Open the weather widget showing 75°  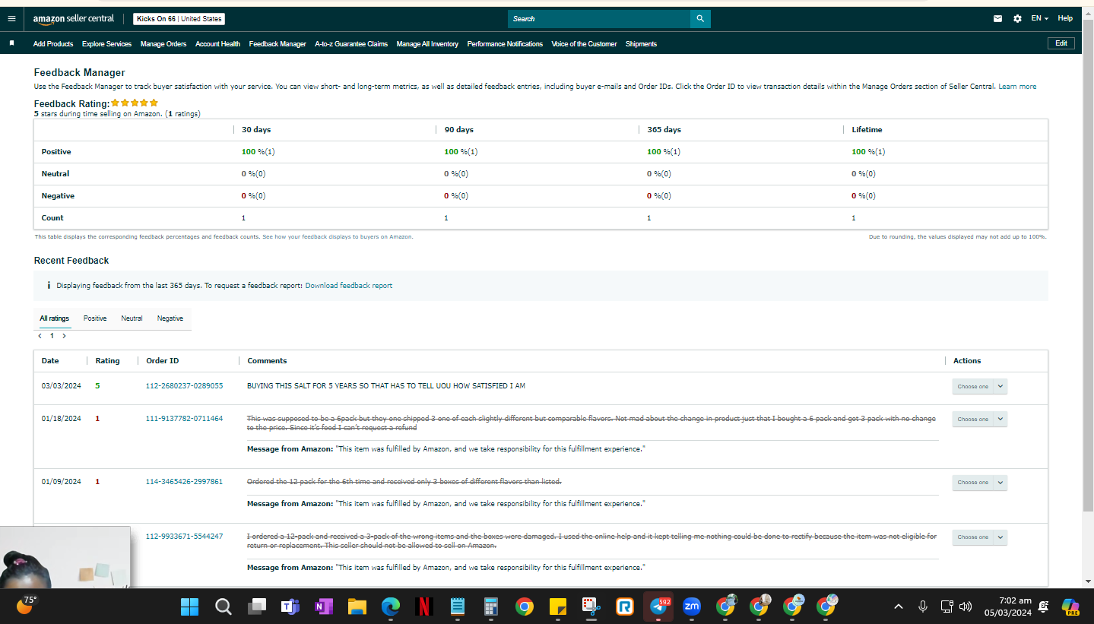click(27, 606)
